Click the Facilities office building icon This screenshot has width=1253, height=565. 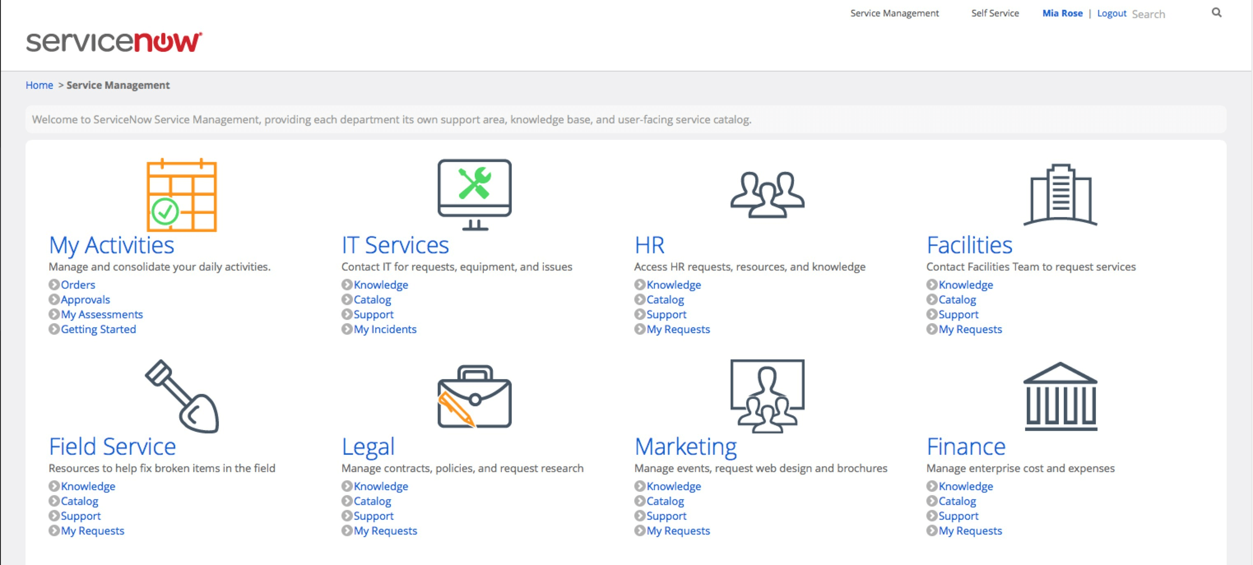tap(1060, 195)
